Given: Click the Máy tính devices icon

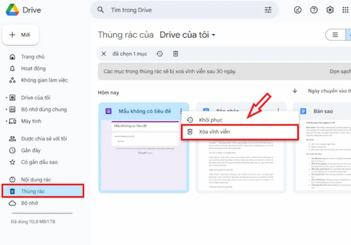Looking at the screenshot, I should [x=12, y=121].
